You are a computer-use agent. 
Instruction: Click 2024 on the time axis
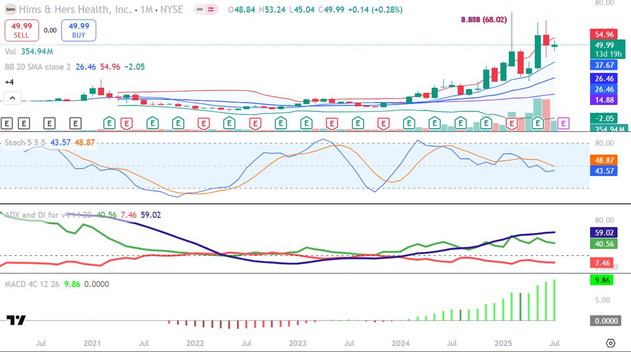tap(400, 343)
